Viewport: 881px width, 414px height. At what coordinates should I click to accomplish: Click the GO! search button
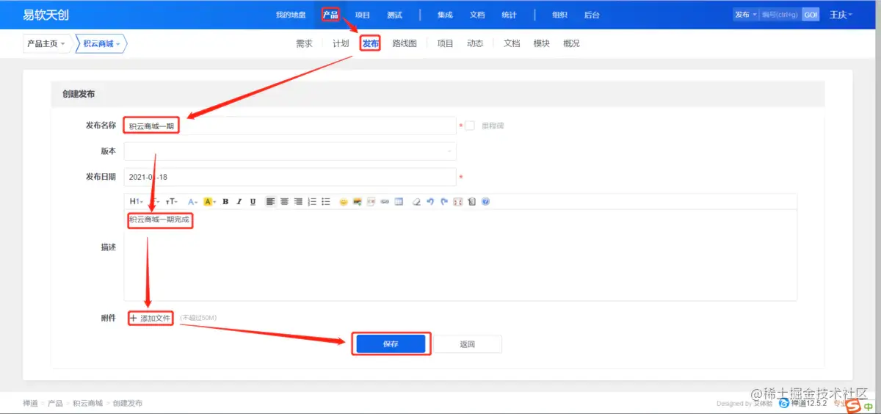(x=810, y=15)
